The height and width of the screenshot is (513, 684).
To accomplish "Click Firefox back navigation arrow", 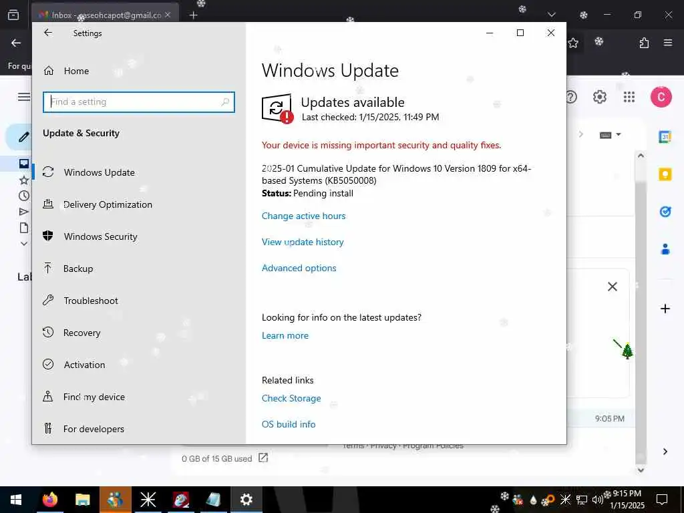I will 16,43.
